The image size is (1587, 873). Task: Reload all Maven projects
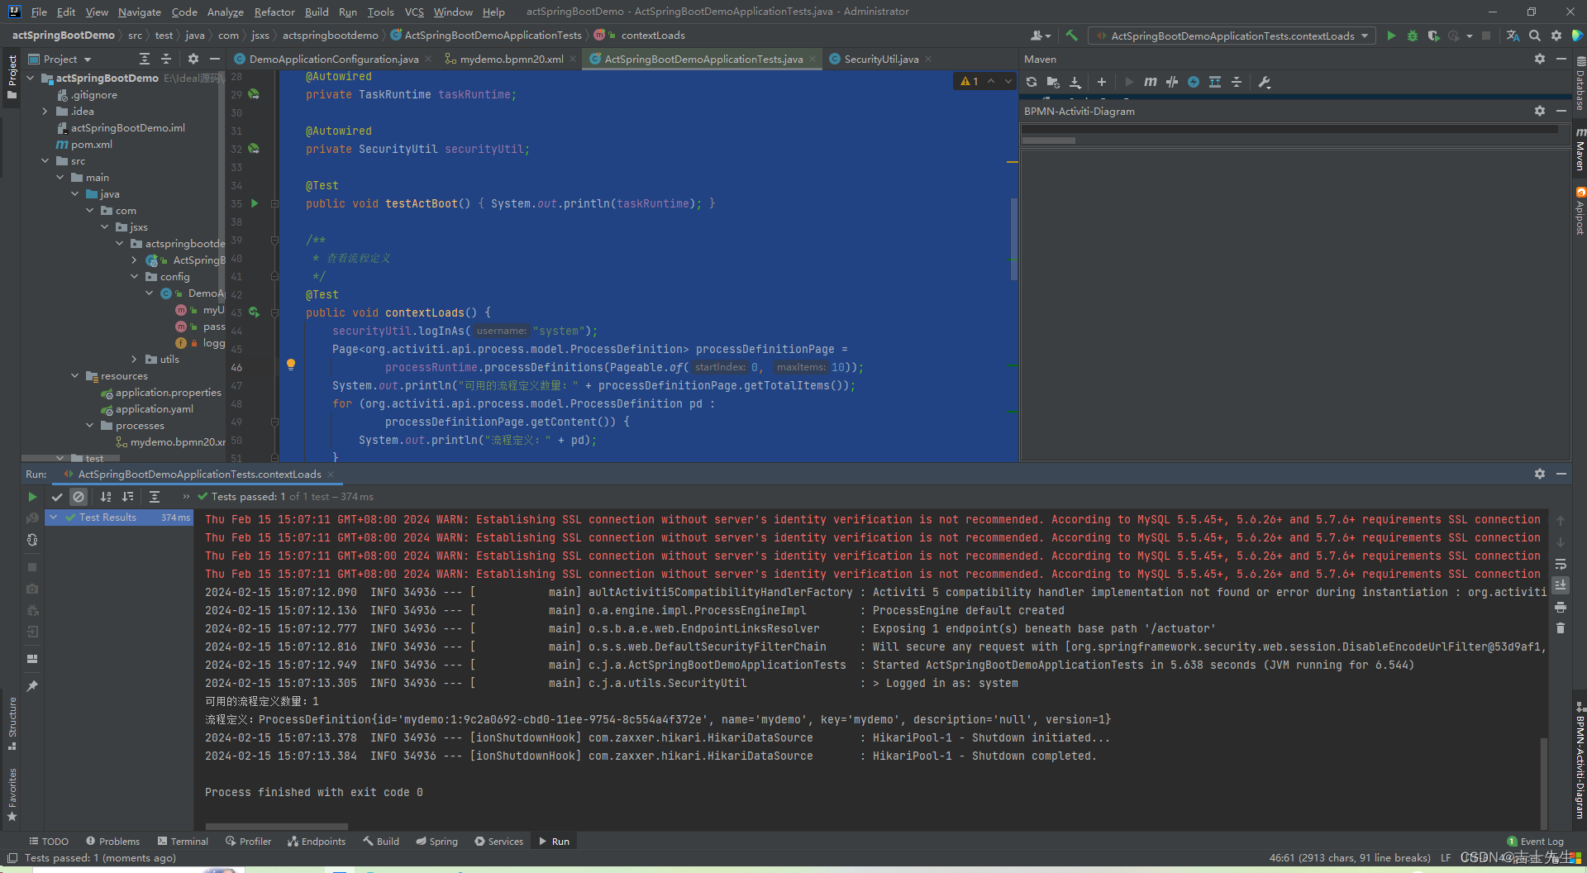tap(1032, 82)
